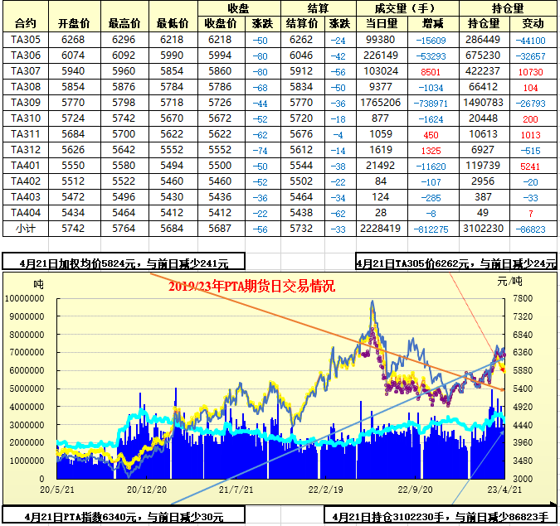Click the 开盘价 column header
560x526 pixels.
[73, 23]
